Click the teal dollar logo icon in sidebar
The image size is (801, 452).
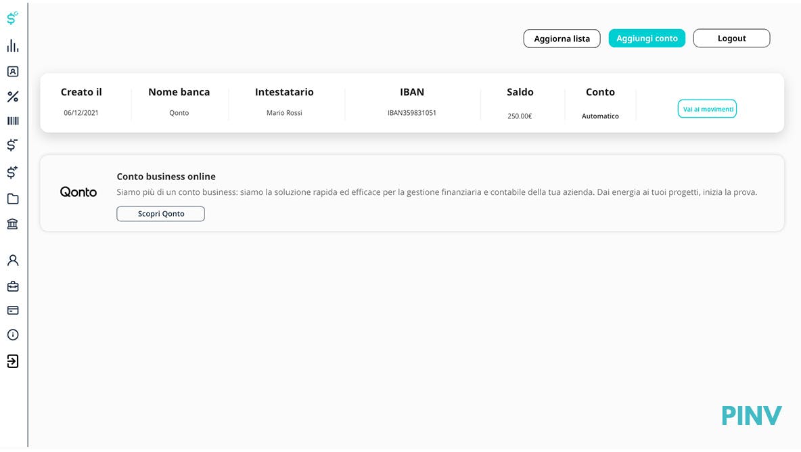[12, 18]
